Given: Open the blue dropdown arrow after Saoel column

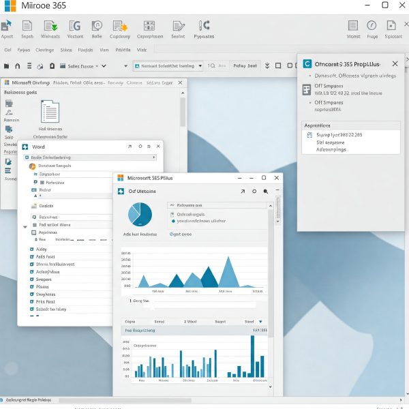Looking at the screenshot, I should click(260, 322).
